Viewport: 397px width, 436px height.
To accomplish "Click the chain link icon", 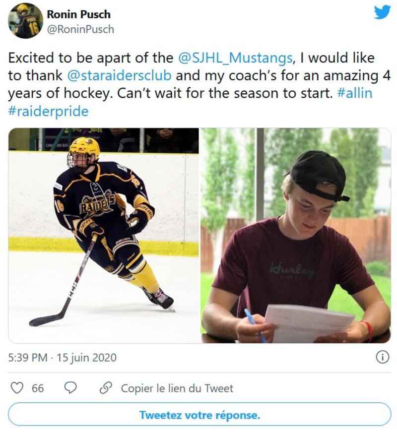I will (x=105, y=388).
